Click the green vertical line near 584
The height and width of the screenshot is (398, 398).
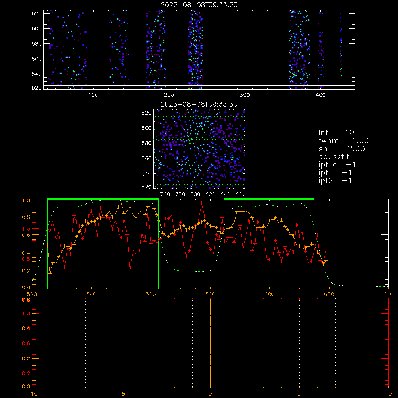point(224,244)
